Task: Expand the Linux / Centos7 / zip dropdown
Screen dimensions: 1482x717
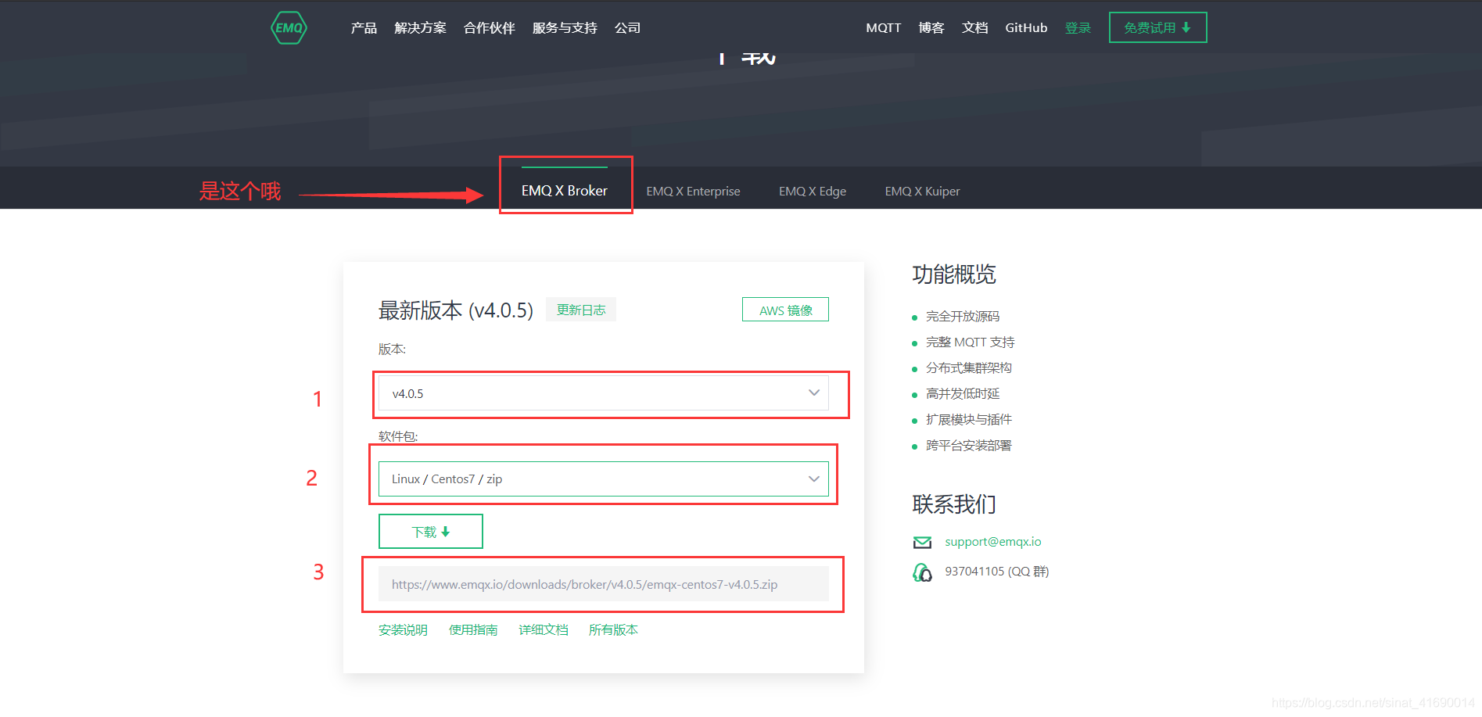Action: tap(604, 479)
